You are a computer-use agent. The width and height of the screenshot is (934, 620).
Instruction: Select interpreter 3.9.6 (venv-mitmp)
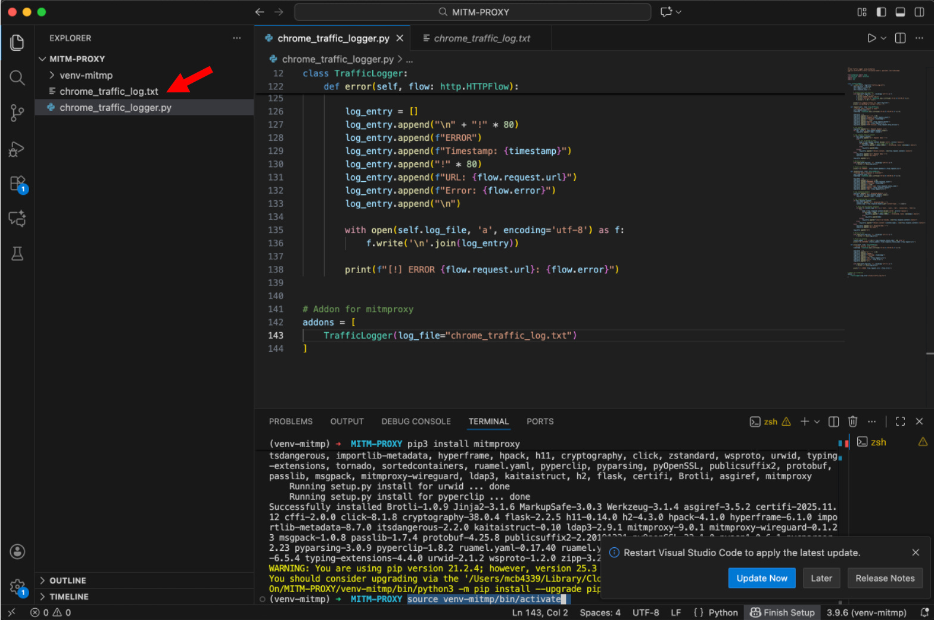pyautogui.click(x=866, y=612)
